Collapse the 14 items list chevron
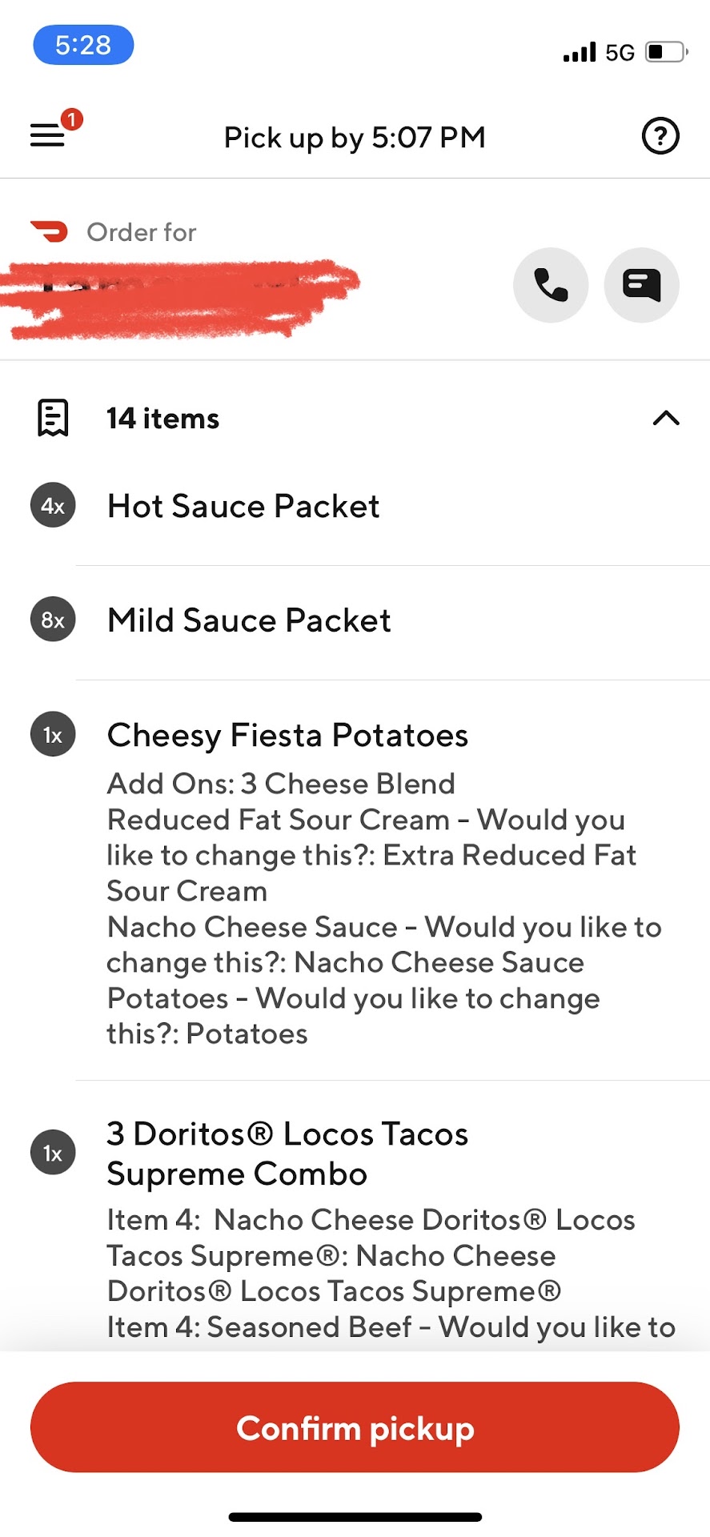 coord(666,418)
